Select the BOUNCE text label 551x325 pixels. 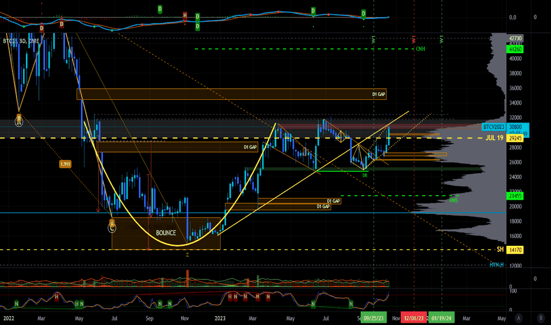coord(166,233)
